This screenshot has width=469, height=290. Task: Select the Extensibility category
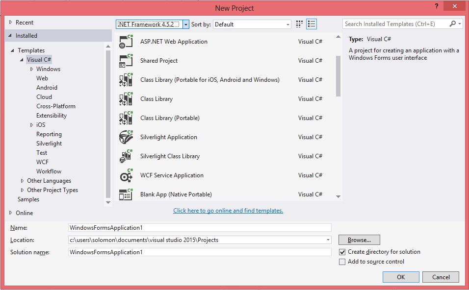(x=52, y=115)
